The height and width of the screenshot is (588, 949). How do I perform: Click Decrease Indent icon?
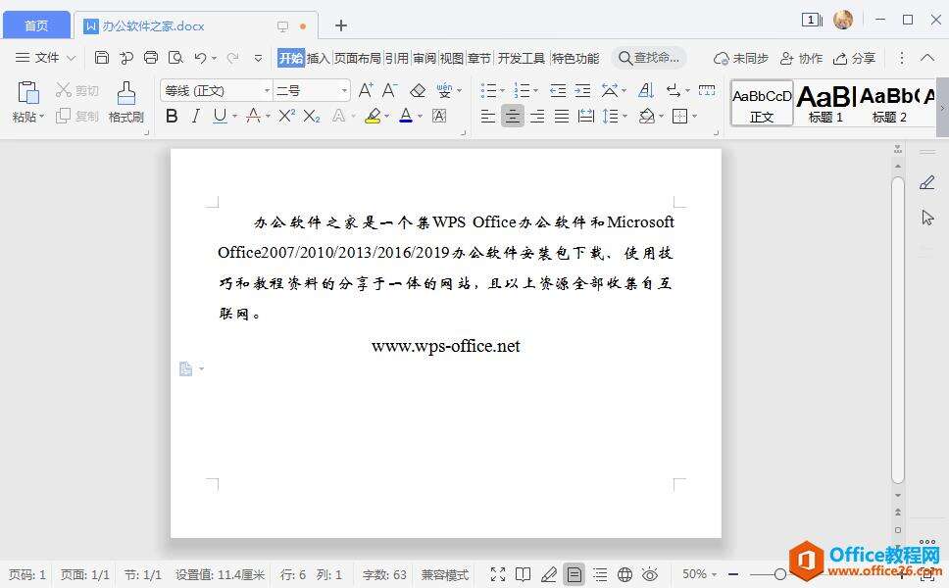(x=558, y=91)
